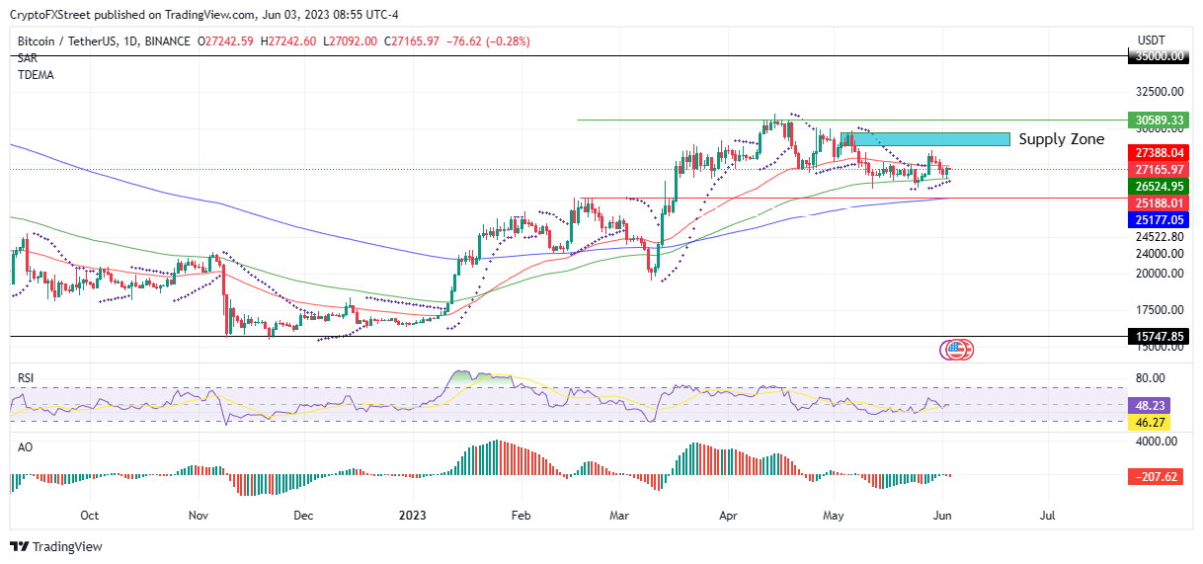Click the 30589.33 green price label
Image resolution: width=1203 pixels, height=564 pixels.
coord(1158,120)
